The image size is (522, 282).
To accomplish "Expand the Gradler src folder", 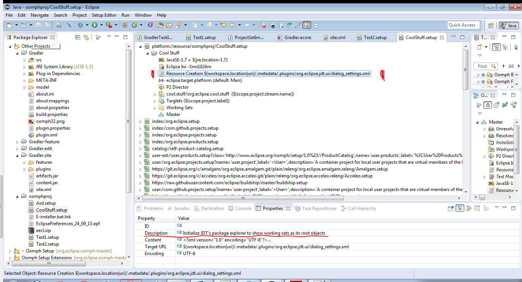I will click(x=24, y=60).
